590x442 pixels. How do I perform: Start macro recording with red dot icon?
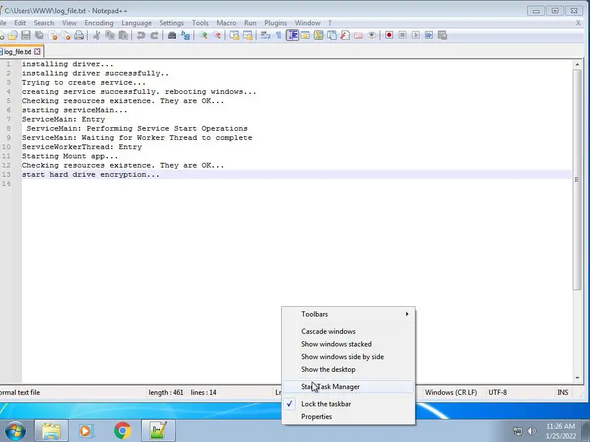pos(389,35)
